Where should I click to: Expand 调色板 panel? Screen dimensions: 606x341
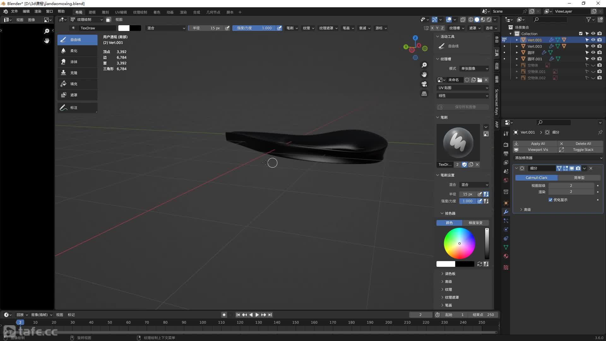[450, 274]
